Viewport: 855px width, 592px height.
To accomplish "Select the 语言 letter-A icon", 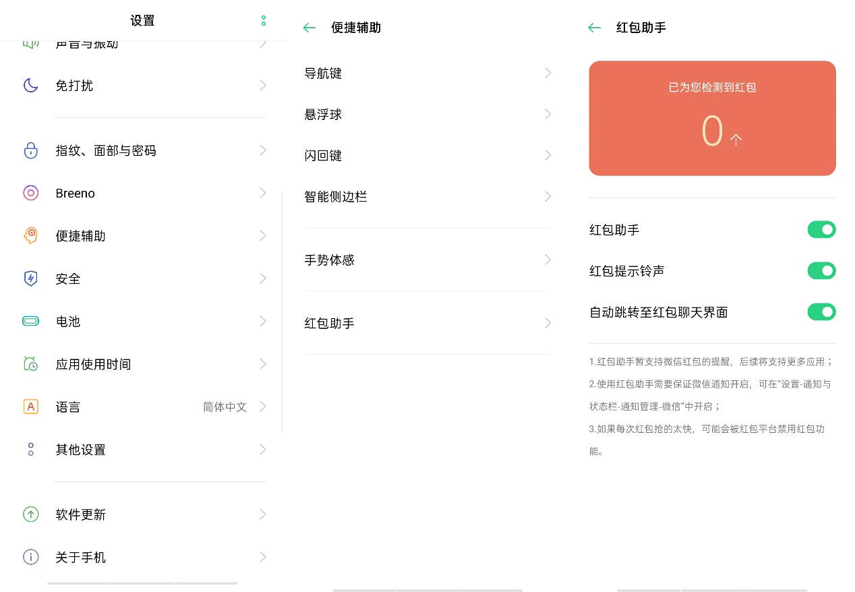I will pyautogui.click(x=30, y=406).
